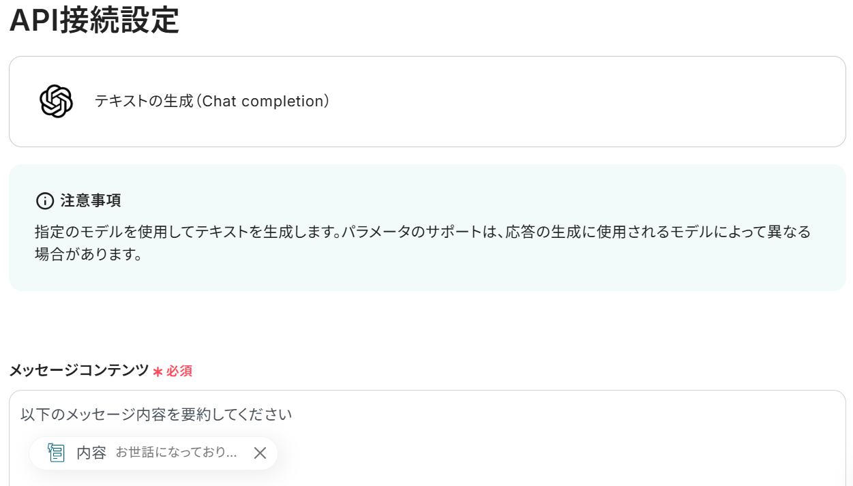Click the notice text about モデル parameters
Viewport: 853px width, 486px height.
coord(423,232)
